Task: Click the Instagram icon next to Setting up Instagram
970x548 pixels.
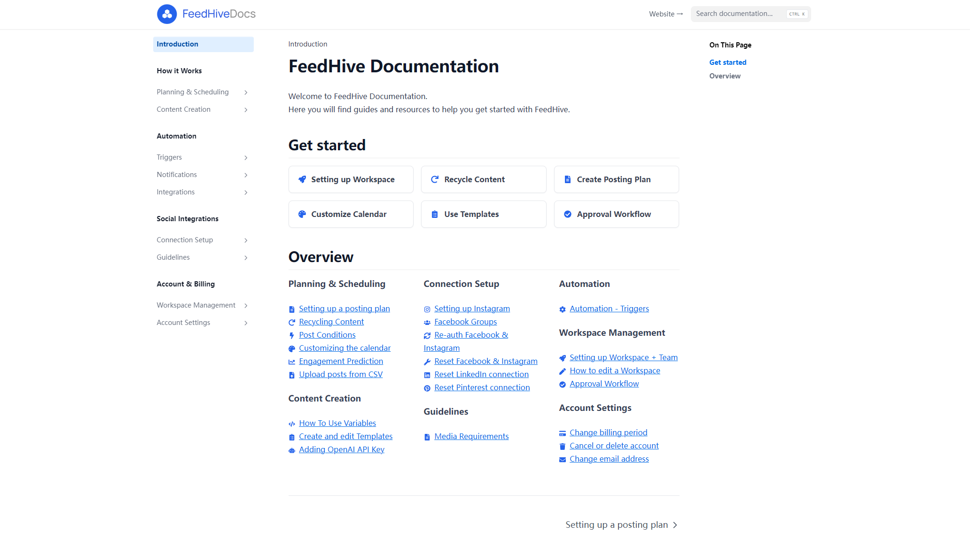Action: tap(427, 309)
